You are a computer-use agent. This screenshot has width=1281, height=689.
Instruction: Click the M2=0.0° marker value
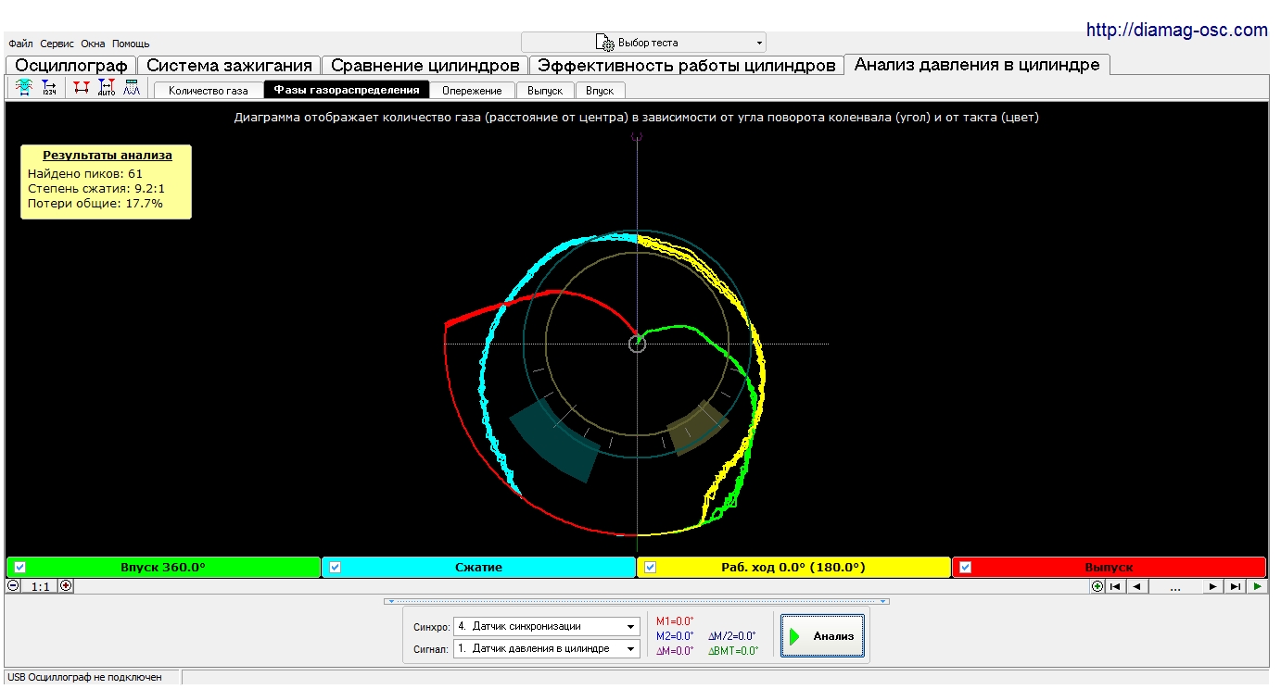click(675, 636)
